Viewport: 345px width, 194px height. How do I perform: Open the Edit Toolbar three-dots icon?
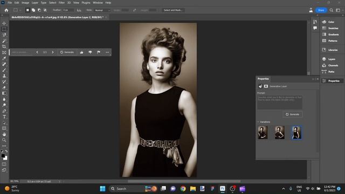pos(4,146)
